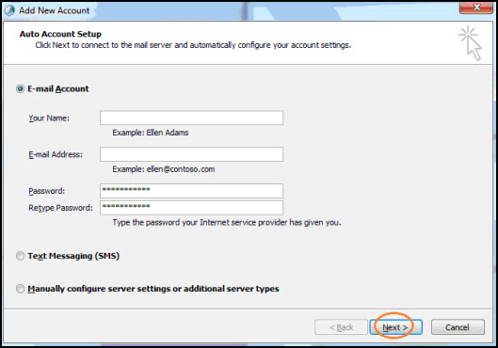Click into the Your Name field
The image size is (498, 348).
pyautogui.click(x=191, y=118)
